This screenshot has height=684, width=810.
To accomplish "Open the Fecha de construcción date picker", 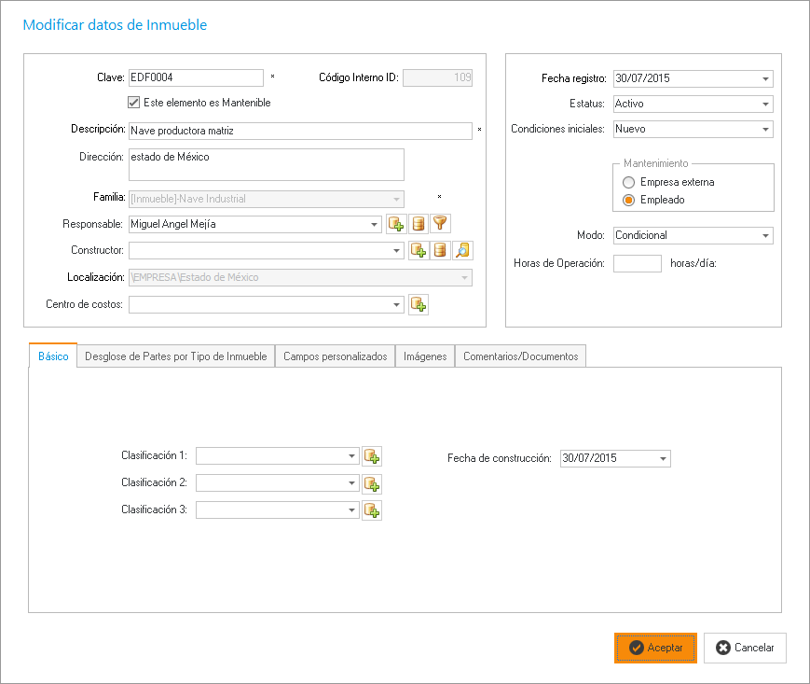I will point(663,458).
